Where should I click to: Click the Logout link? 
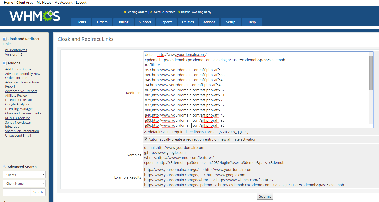tap(81, 2)
